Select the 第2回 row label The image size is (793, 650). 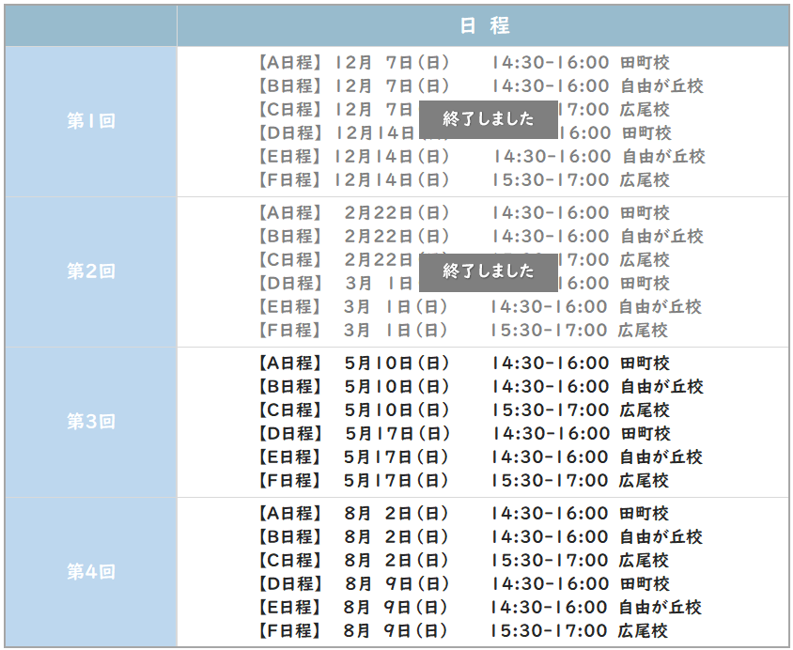pyautogui.click(x=89, y=271)
